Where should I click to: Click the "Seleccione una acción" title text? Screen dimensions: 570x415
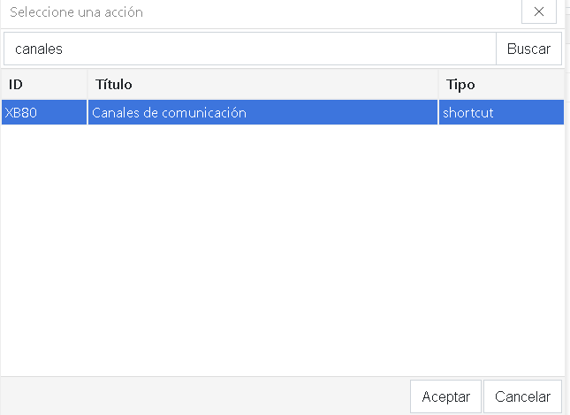[76, 12]
